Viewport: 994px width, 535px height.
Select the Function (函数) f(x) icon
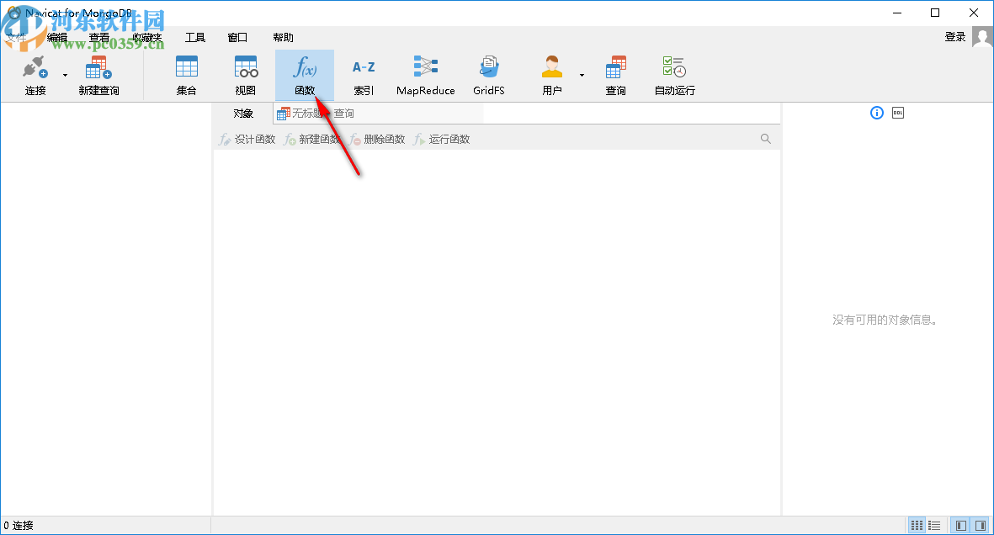point(305,67)
